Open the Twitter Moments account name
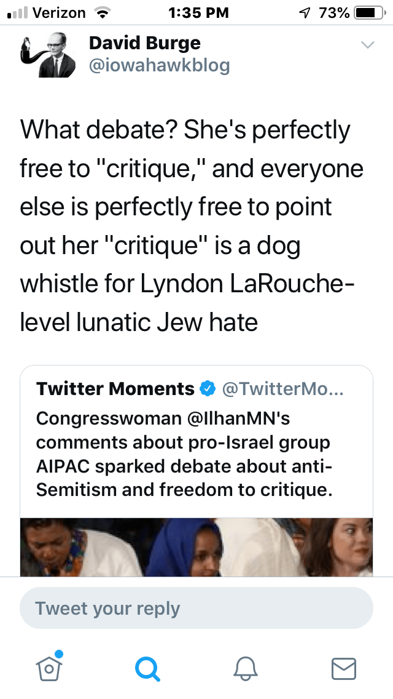This screenshot has height=699, width=393. (115, 389)
